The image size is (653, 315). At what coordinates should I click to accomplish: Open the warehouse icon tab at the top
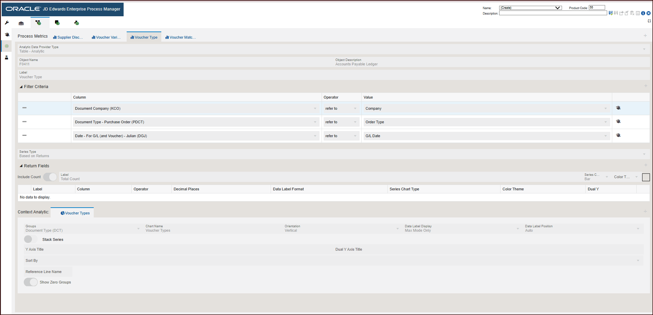(x=21, y=22)
